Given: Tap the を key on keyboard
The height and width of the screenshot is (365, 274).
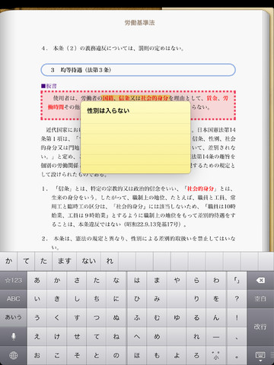Looking at the screenshot, I should (x=216, y=299).
